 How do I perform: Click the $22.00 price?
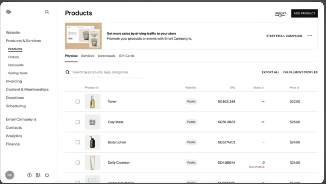[x=295, y=102]
